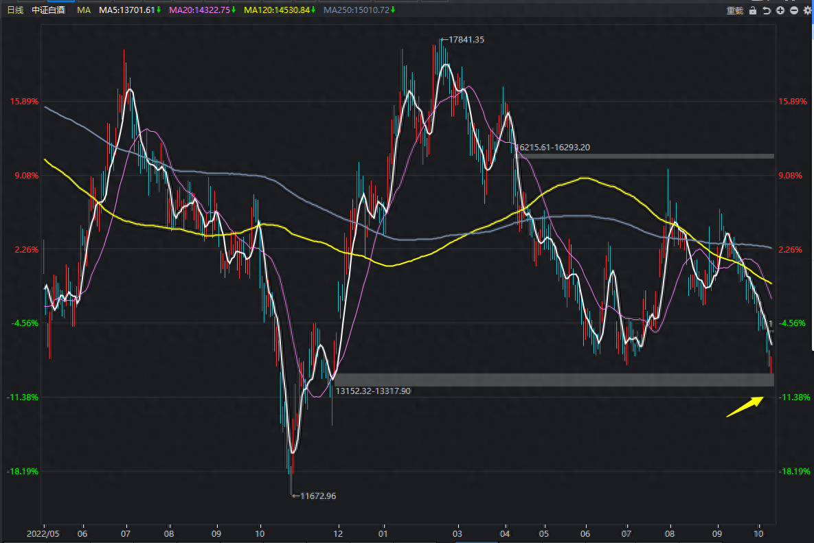Click the right -18.19% axis label
The height and width of the screenshot is (543, 814).
pyautogui.click(x=794, y=472)
